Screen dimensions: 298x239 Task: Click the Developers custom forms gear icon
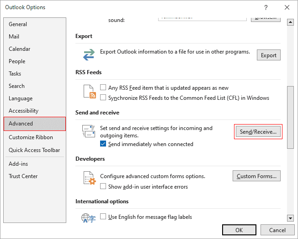click(90, 178)
